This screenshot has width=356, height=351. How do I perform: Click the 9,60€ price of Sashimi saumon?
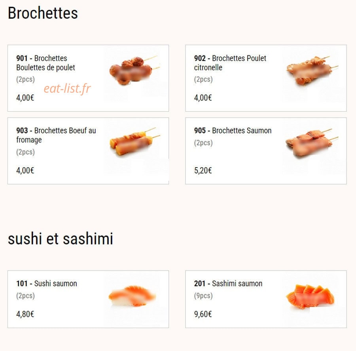pyautogui.click(x=203, y=314)
